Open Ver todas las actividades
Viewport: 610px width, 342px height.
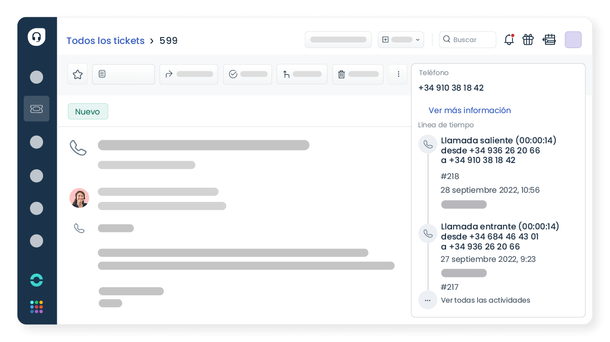click(485, 300)
